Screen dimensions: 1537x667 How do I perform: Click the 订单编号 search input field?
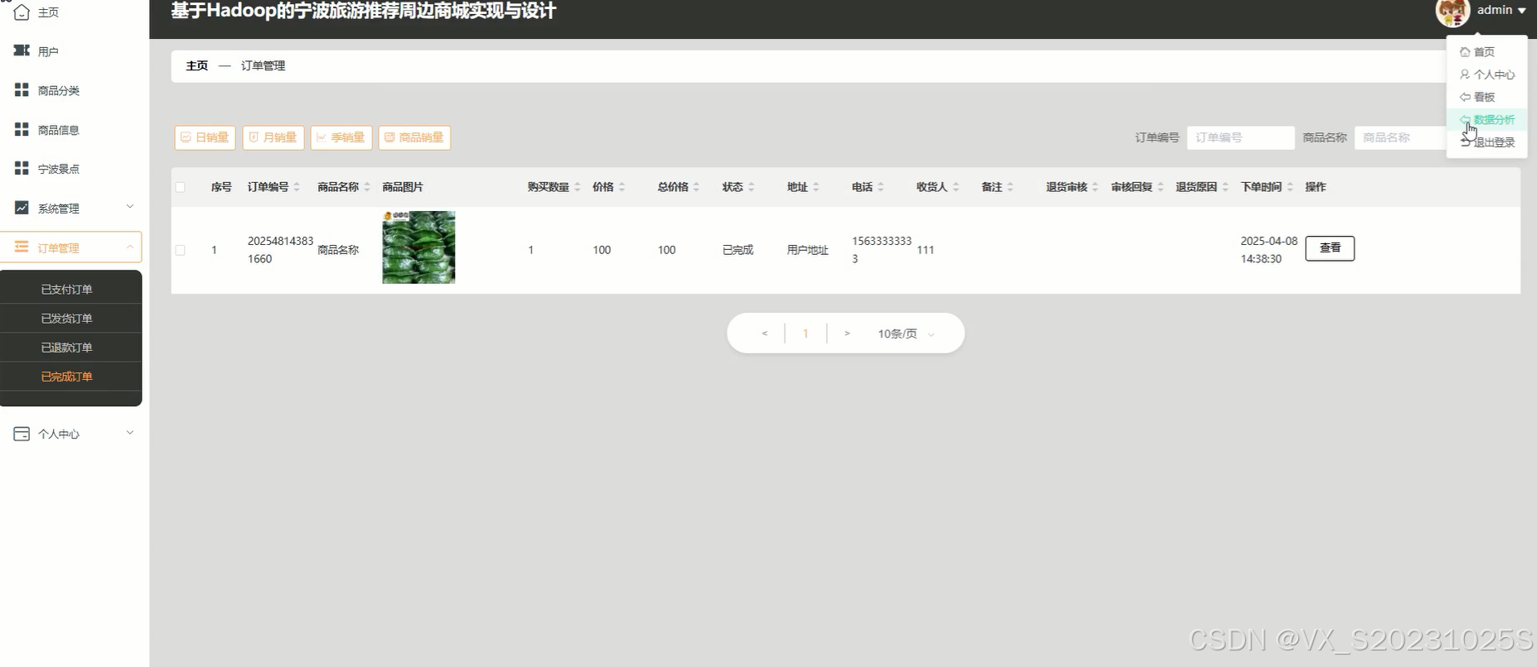1240,137
